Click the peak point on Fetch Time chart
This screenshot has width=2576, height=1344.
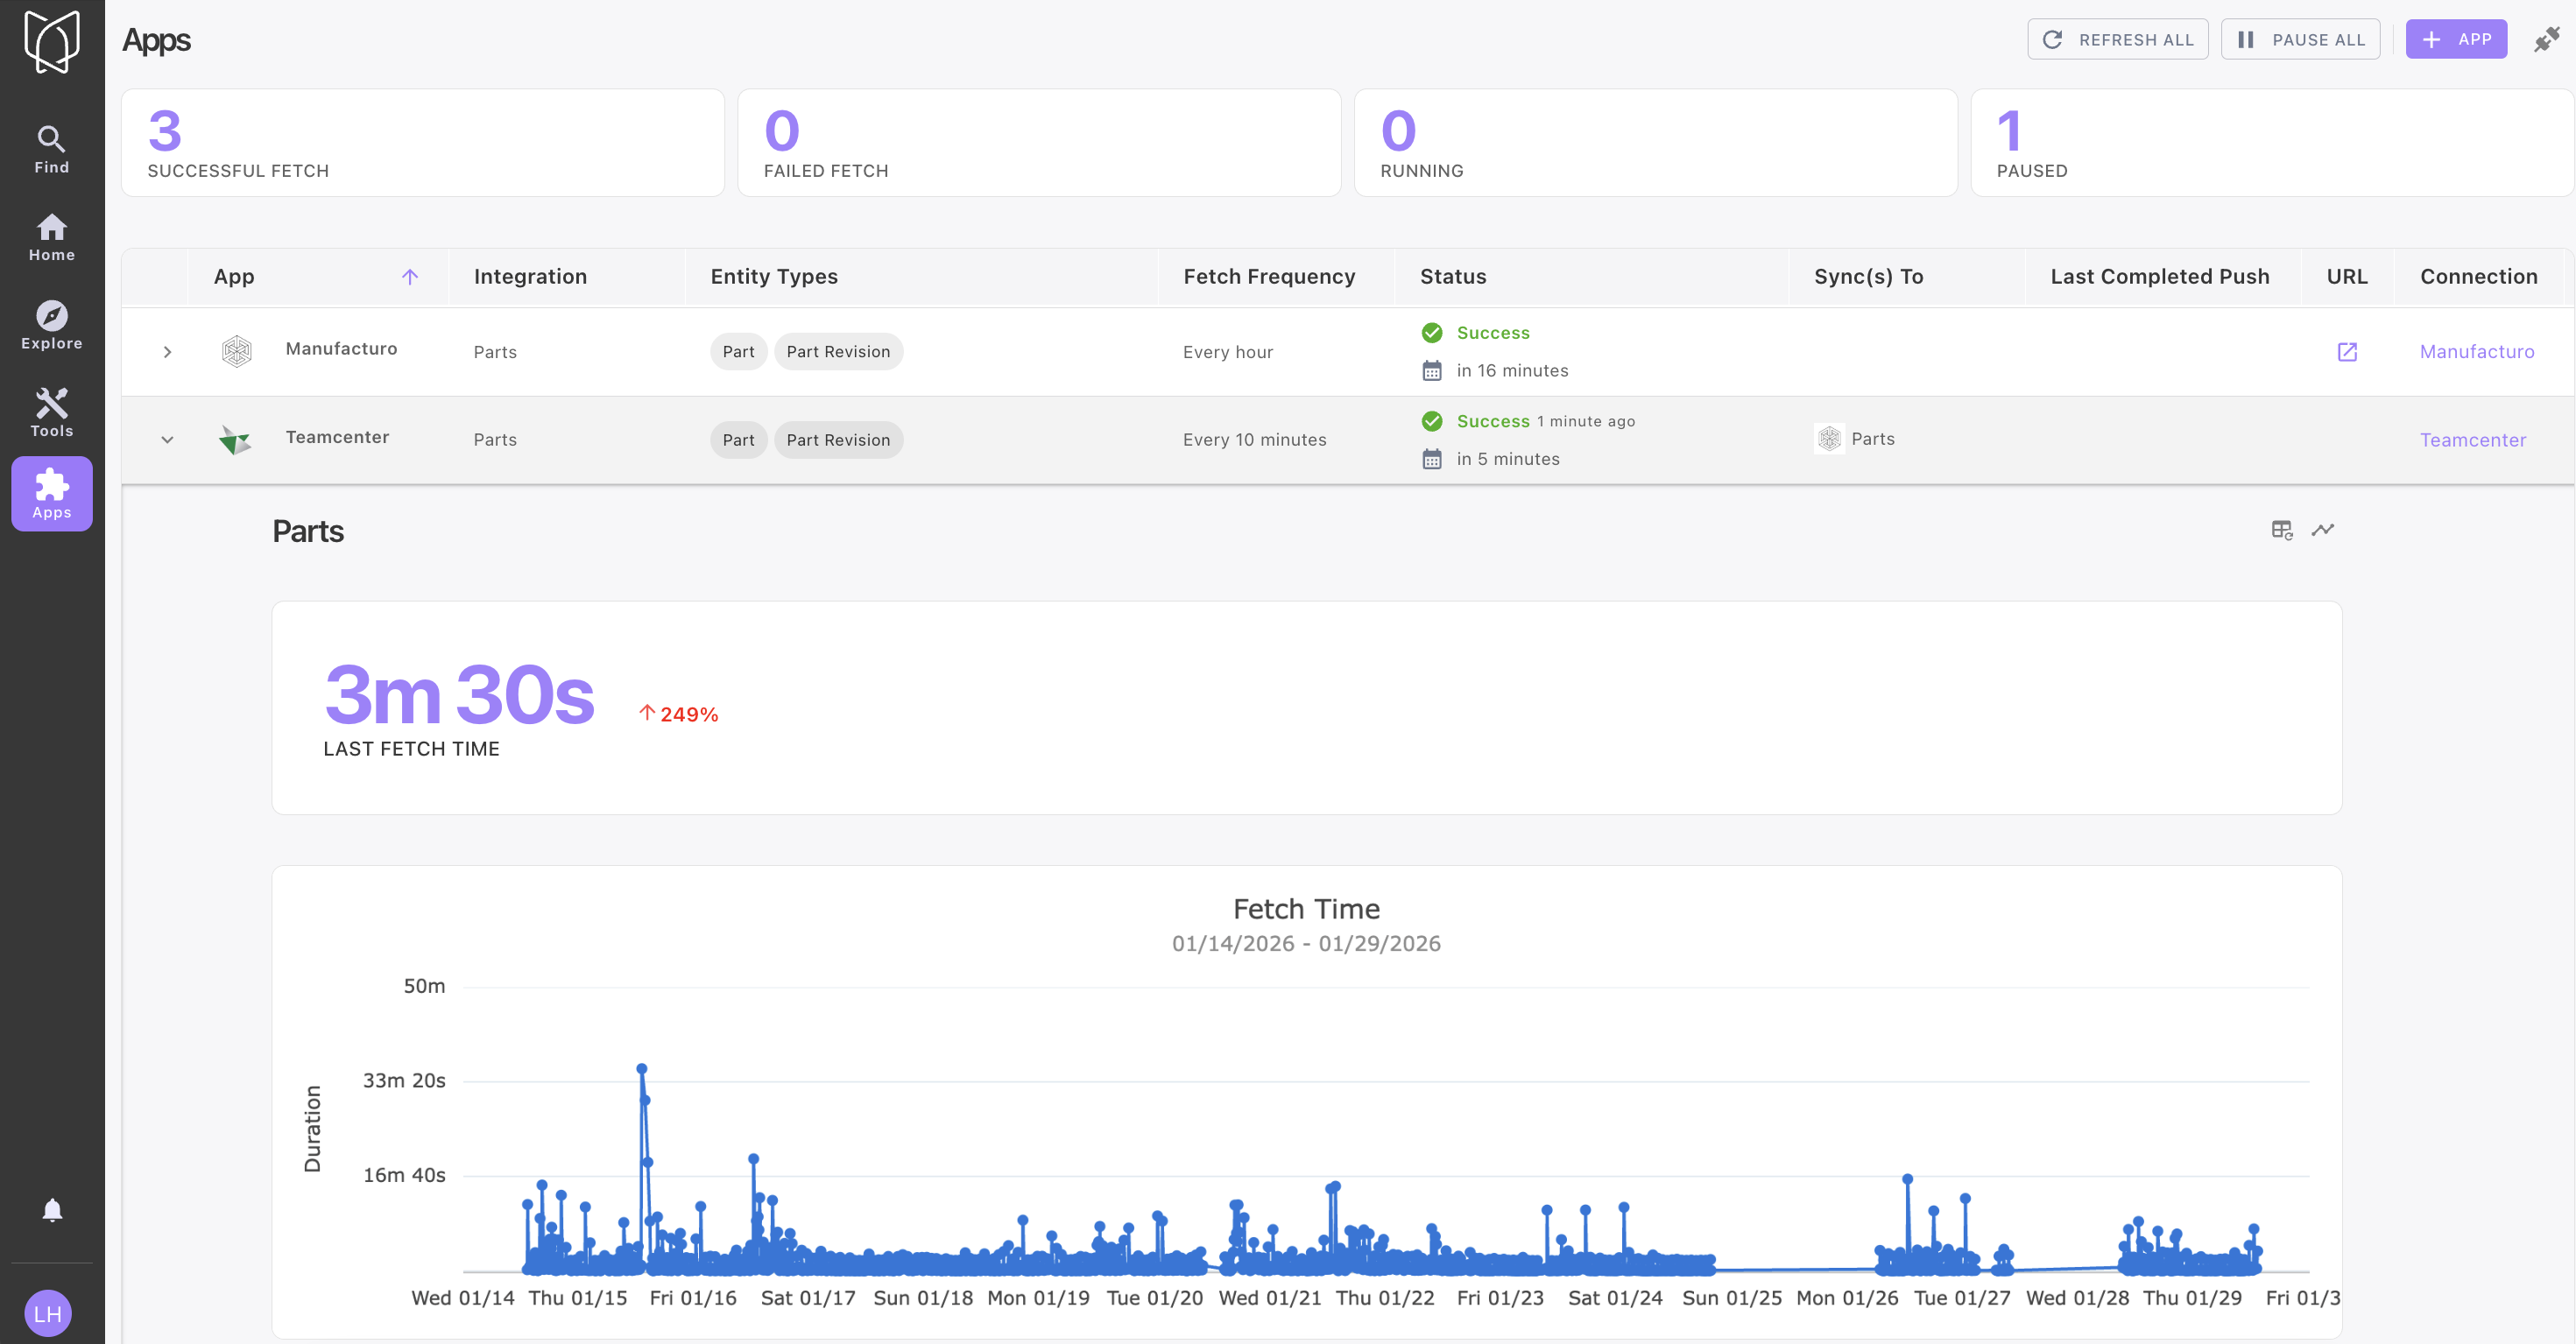(642, 1069)
